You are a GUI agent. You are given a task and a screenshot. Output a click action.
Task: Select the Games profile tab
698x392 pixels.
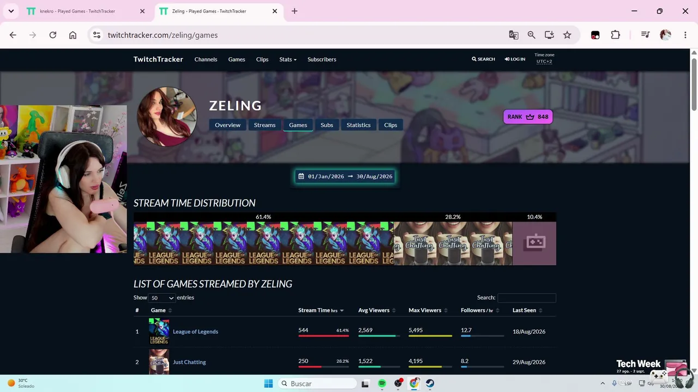tap(298, 125)
